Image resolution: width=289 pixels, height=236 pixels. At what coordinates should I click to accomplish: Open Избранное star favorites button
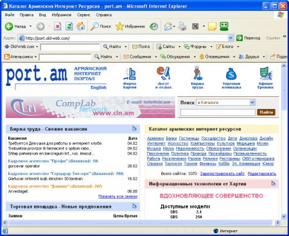point(130,26)
